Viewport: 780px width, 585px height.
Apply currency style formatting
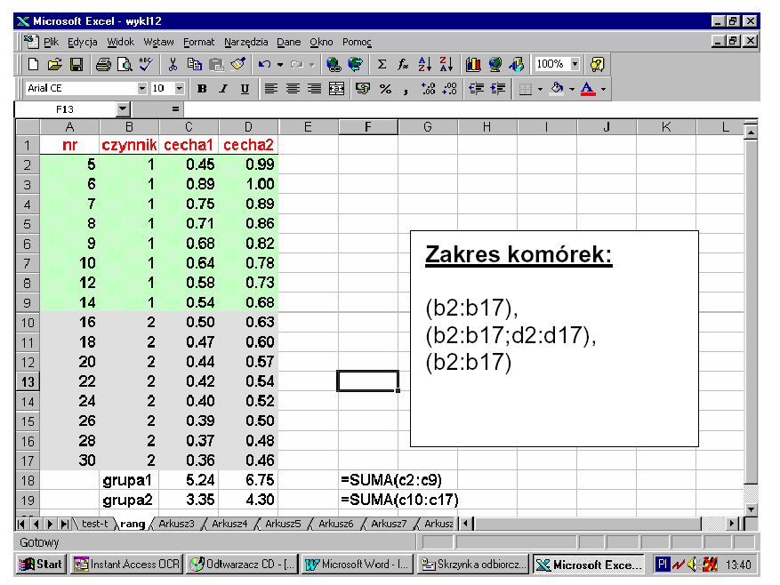(x=363, y=89)
